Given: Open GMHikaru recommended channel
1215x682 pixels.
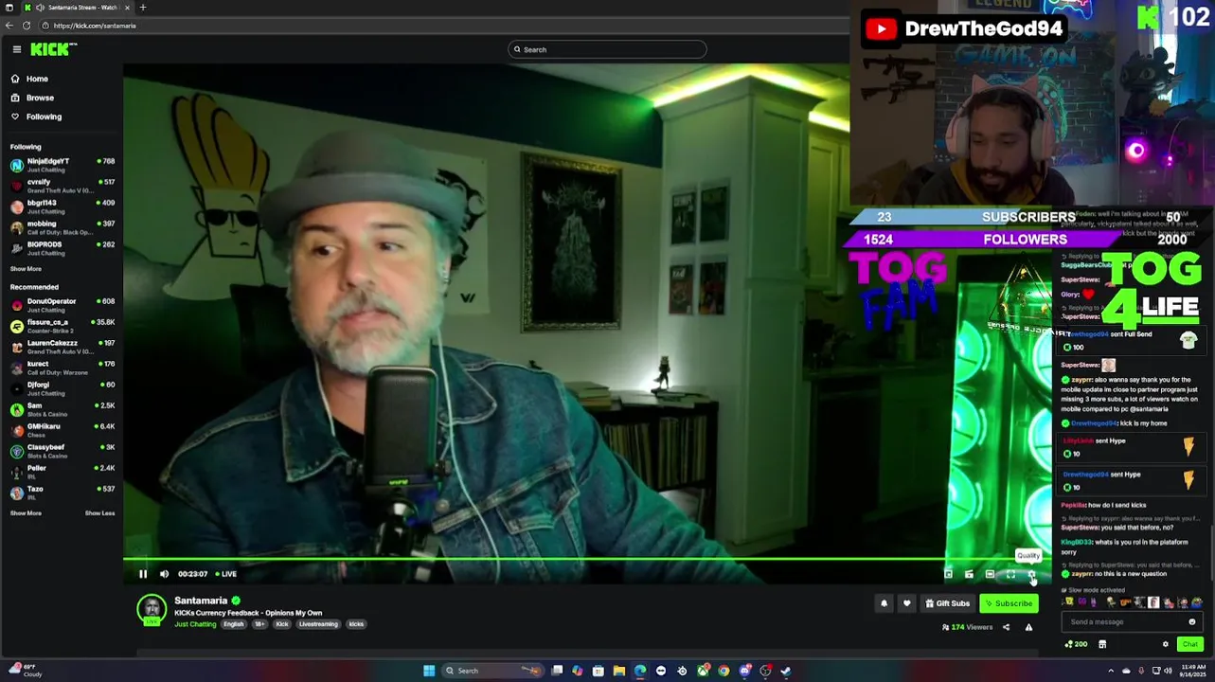Looking at the screenshot, I should click(x=62, y=430).
